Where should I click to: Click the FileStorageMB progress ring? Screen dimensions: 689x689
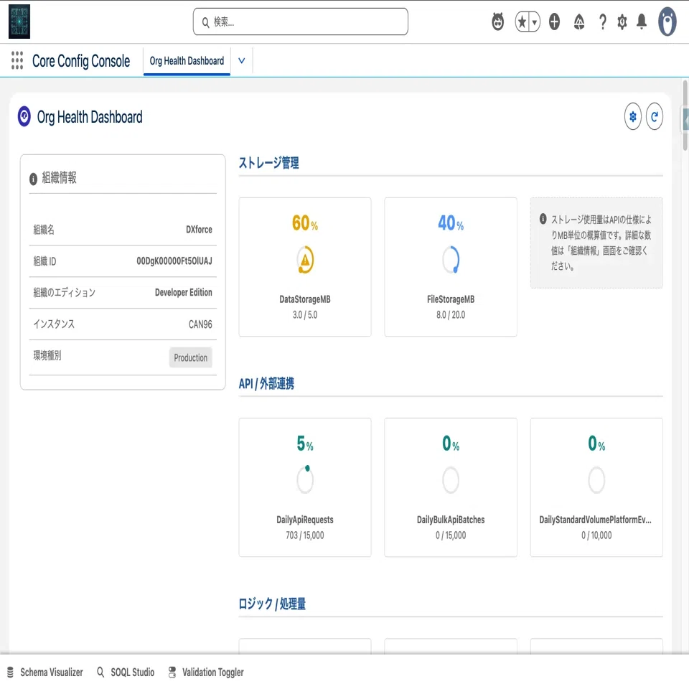tap(451, 260)
